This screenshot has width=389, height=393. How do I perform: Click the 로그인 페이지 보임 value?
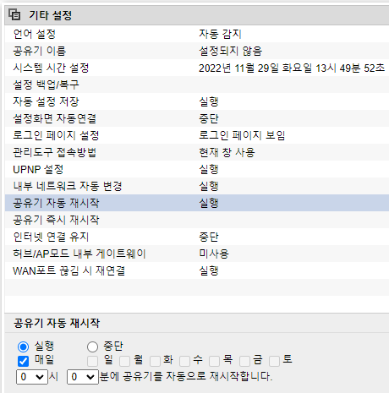(x=242, y=135)
